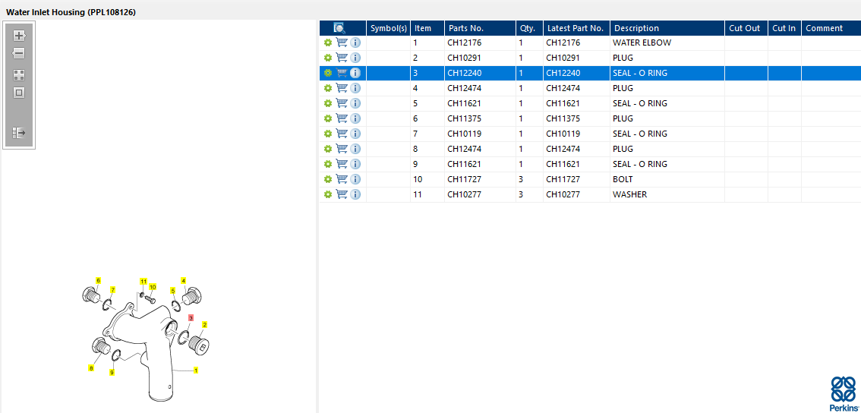The image size is (861, 413).
Task: Open info for BOLT item 10
Action: 355,179
